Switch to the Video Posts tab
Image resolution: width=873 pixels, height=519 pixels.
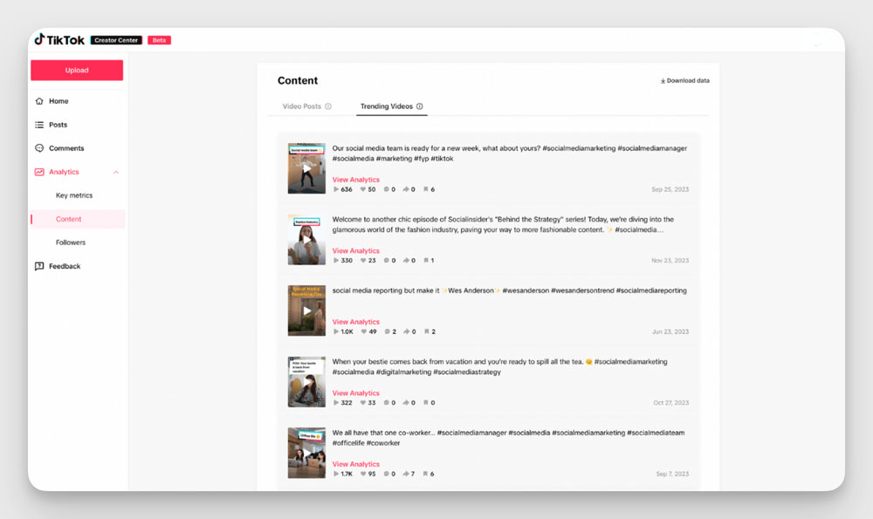[x=301, y=106]
